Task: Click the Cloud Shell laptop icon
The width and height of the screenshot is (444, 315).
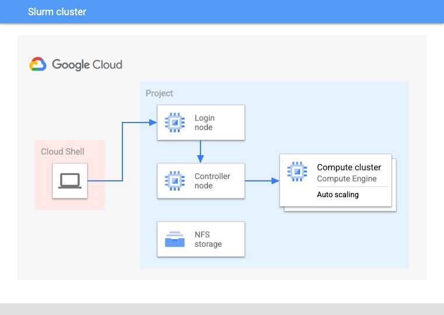Action: pyautogui.click(x=70, y=181)
